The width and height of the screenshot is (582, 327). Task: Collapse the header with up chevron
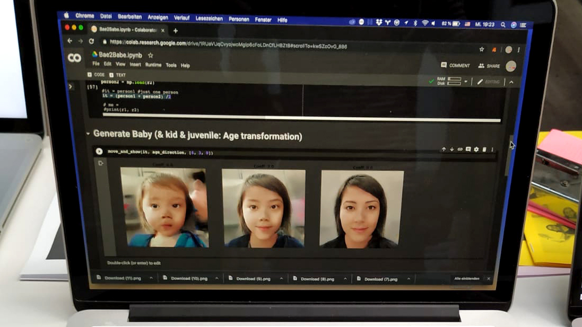[x=511, y=82]
